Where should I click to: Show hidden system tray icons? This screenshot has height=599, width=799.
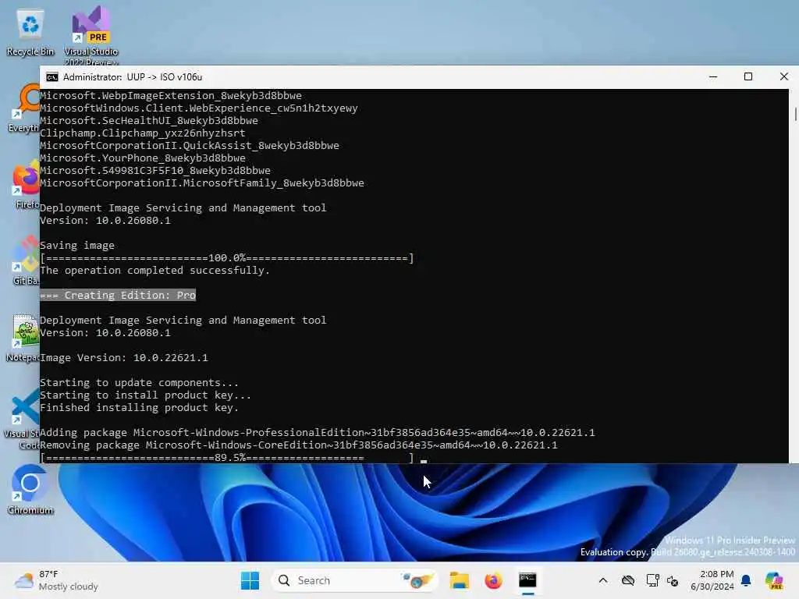point(603,580)
